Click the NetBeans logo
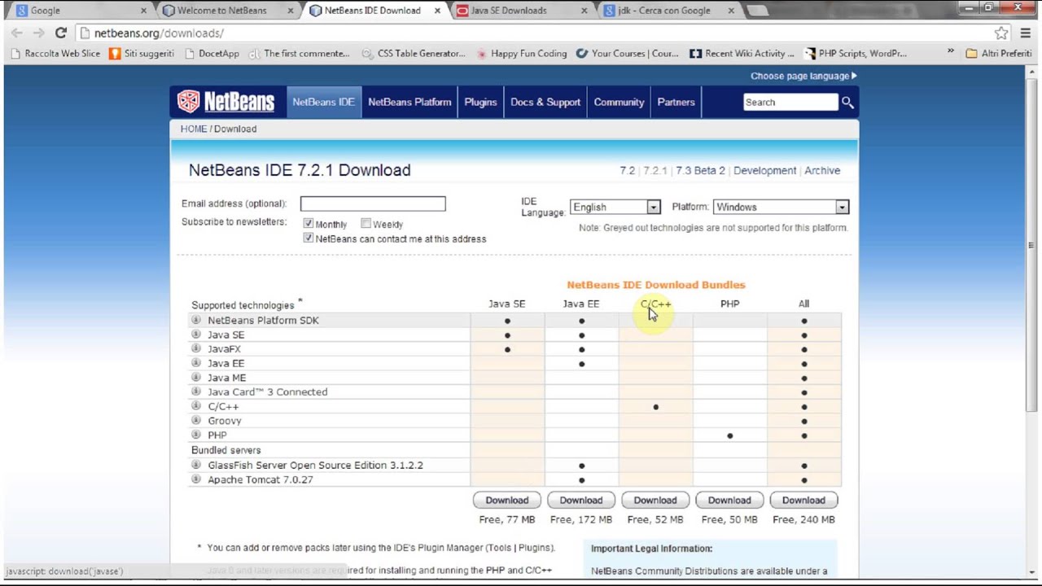The width and height of the screenshot is (1042, 586). (x=225, y=102)
